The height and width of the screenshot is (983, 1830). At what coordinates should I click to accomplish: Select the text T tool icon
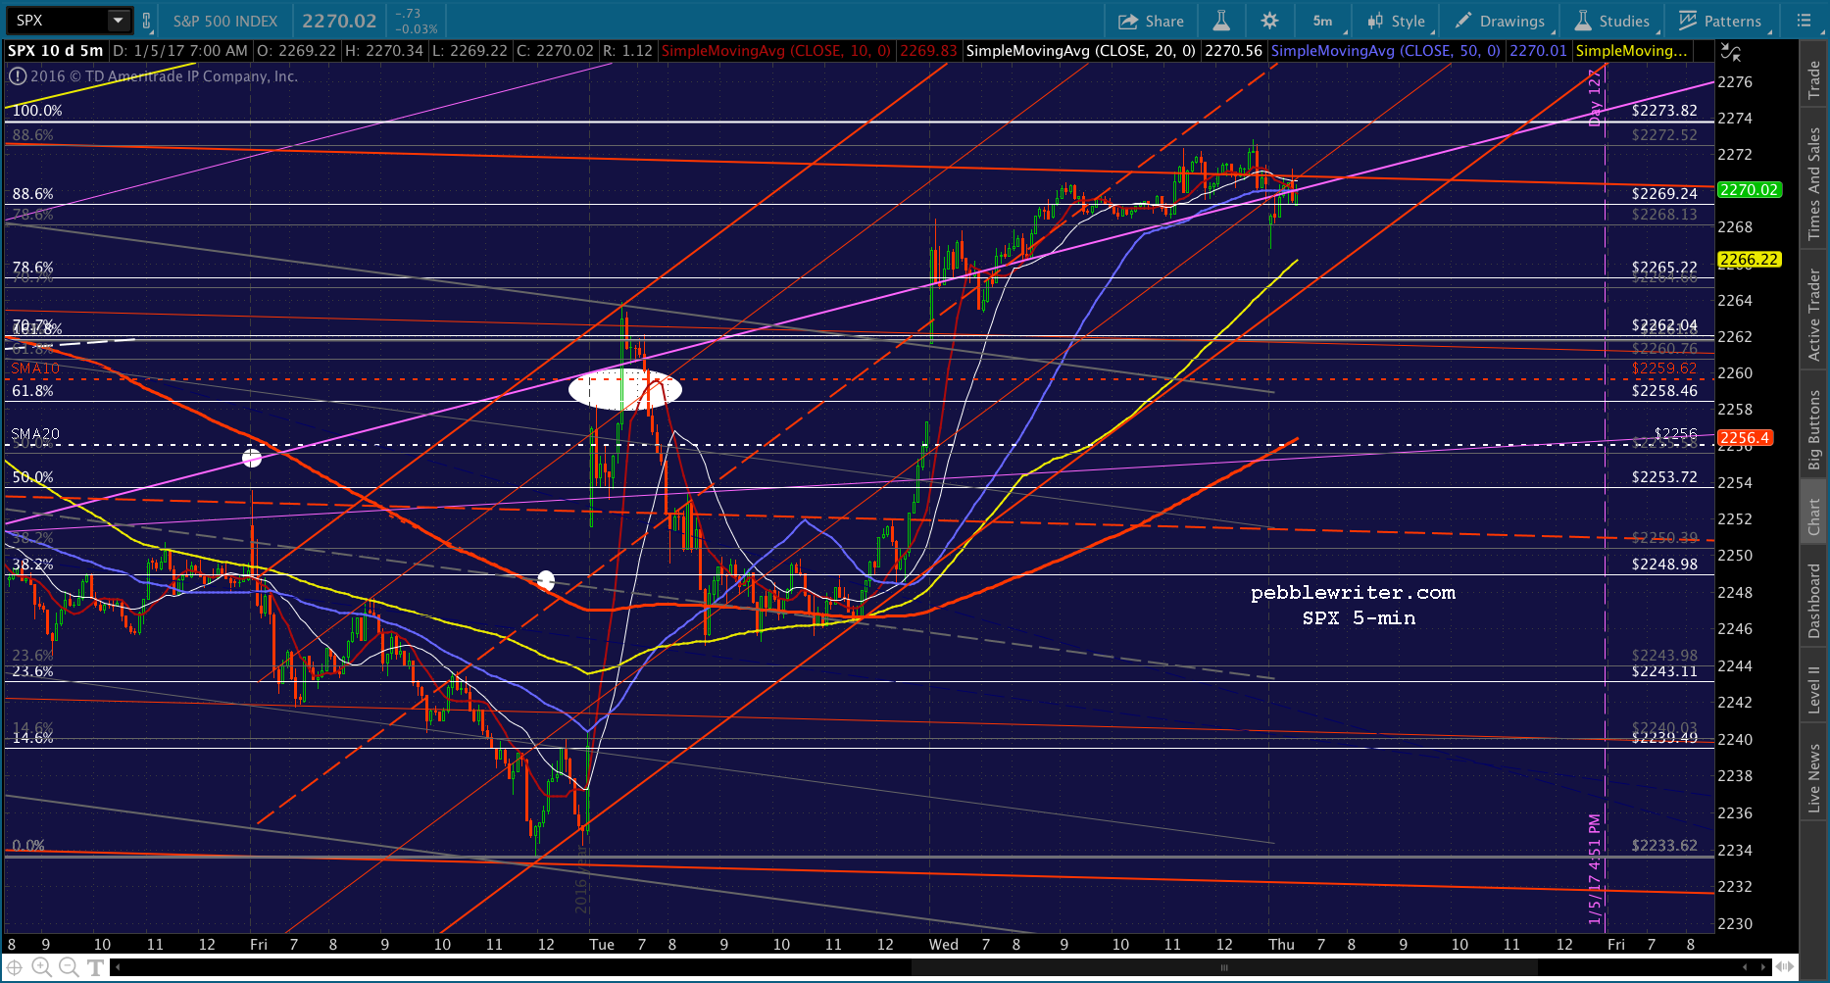point(95,967)
